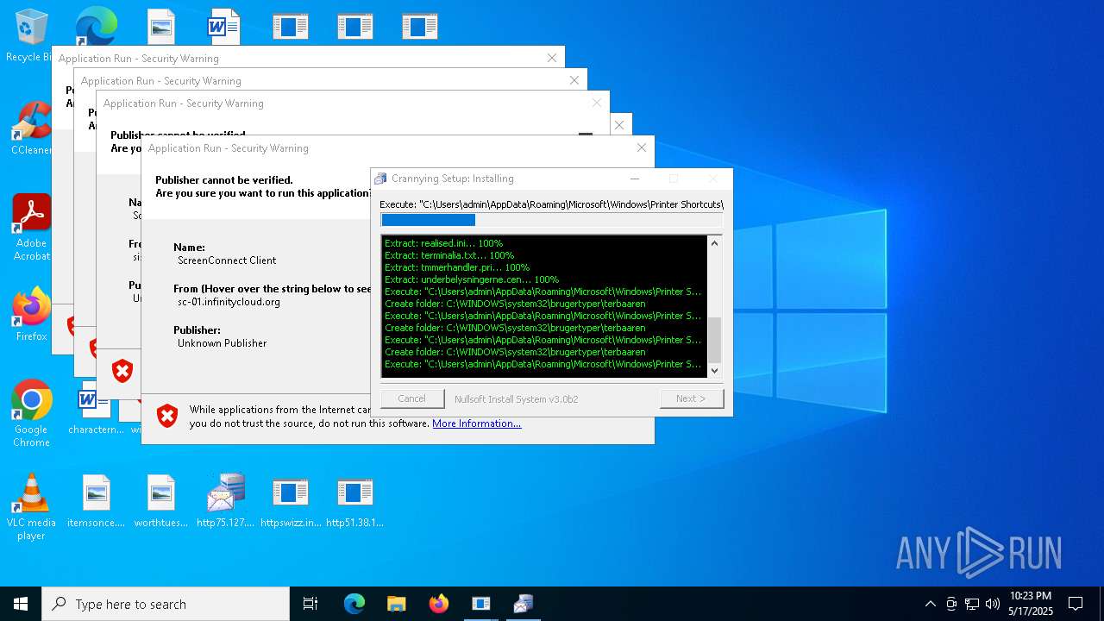The height and width of the screenshot is (621, 1104).
Task: Open the CCleaner desktop shortcut
Action: [31, 128]
